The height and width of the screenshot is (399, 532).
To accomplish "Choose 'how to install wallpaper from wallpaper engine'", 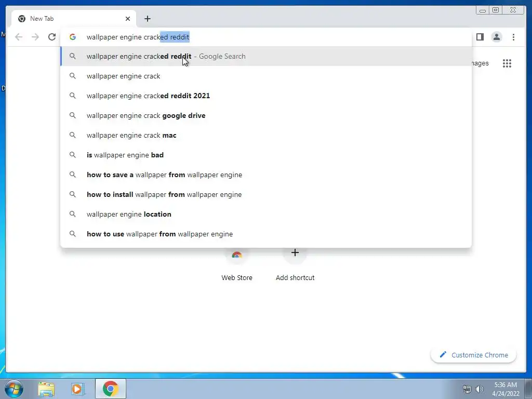I will [x=266, y=194].
